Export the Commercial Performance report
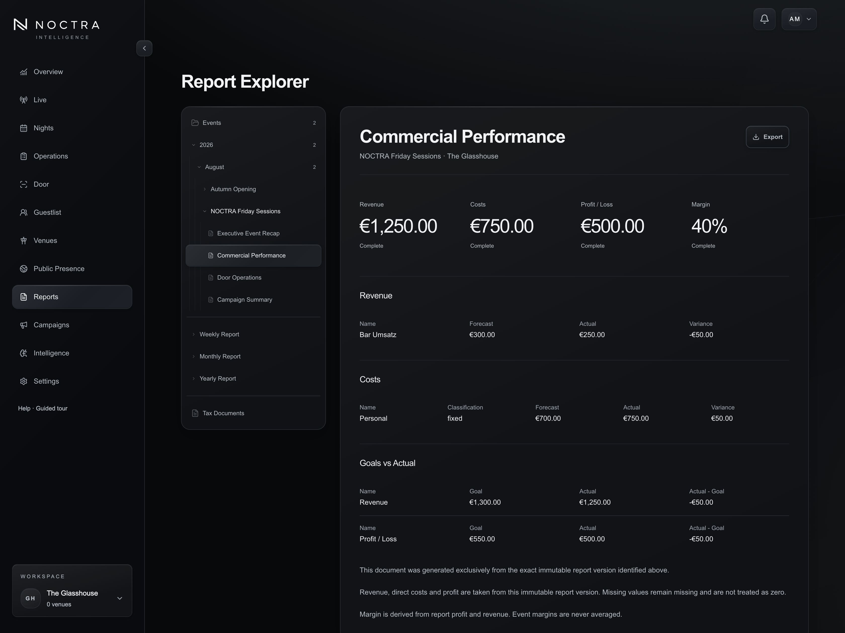Viewport: 845px width, 633px height. (x=767, y=137)
